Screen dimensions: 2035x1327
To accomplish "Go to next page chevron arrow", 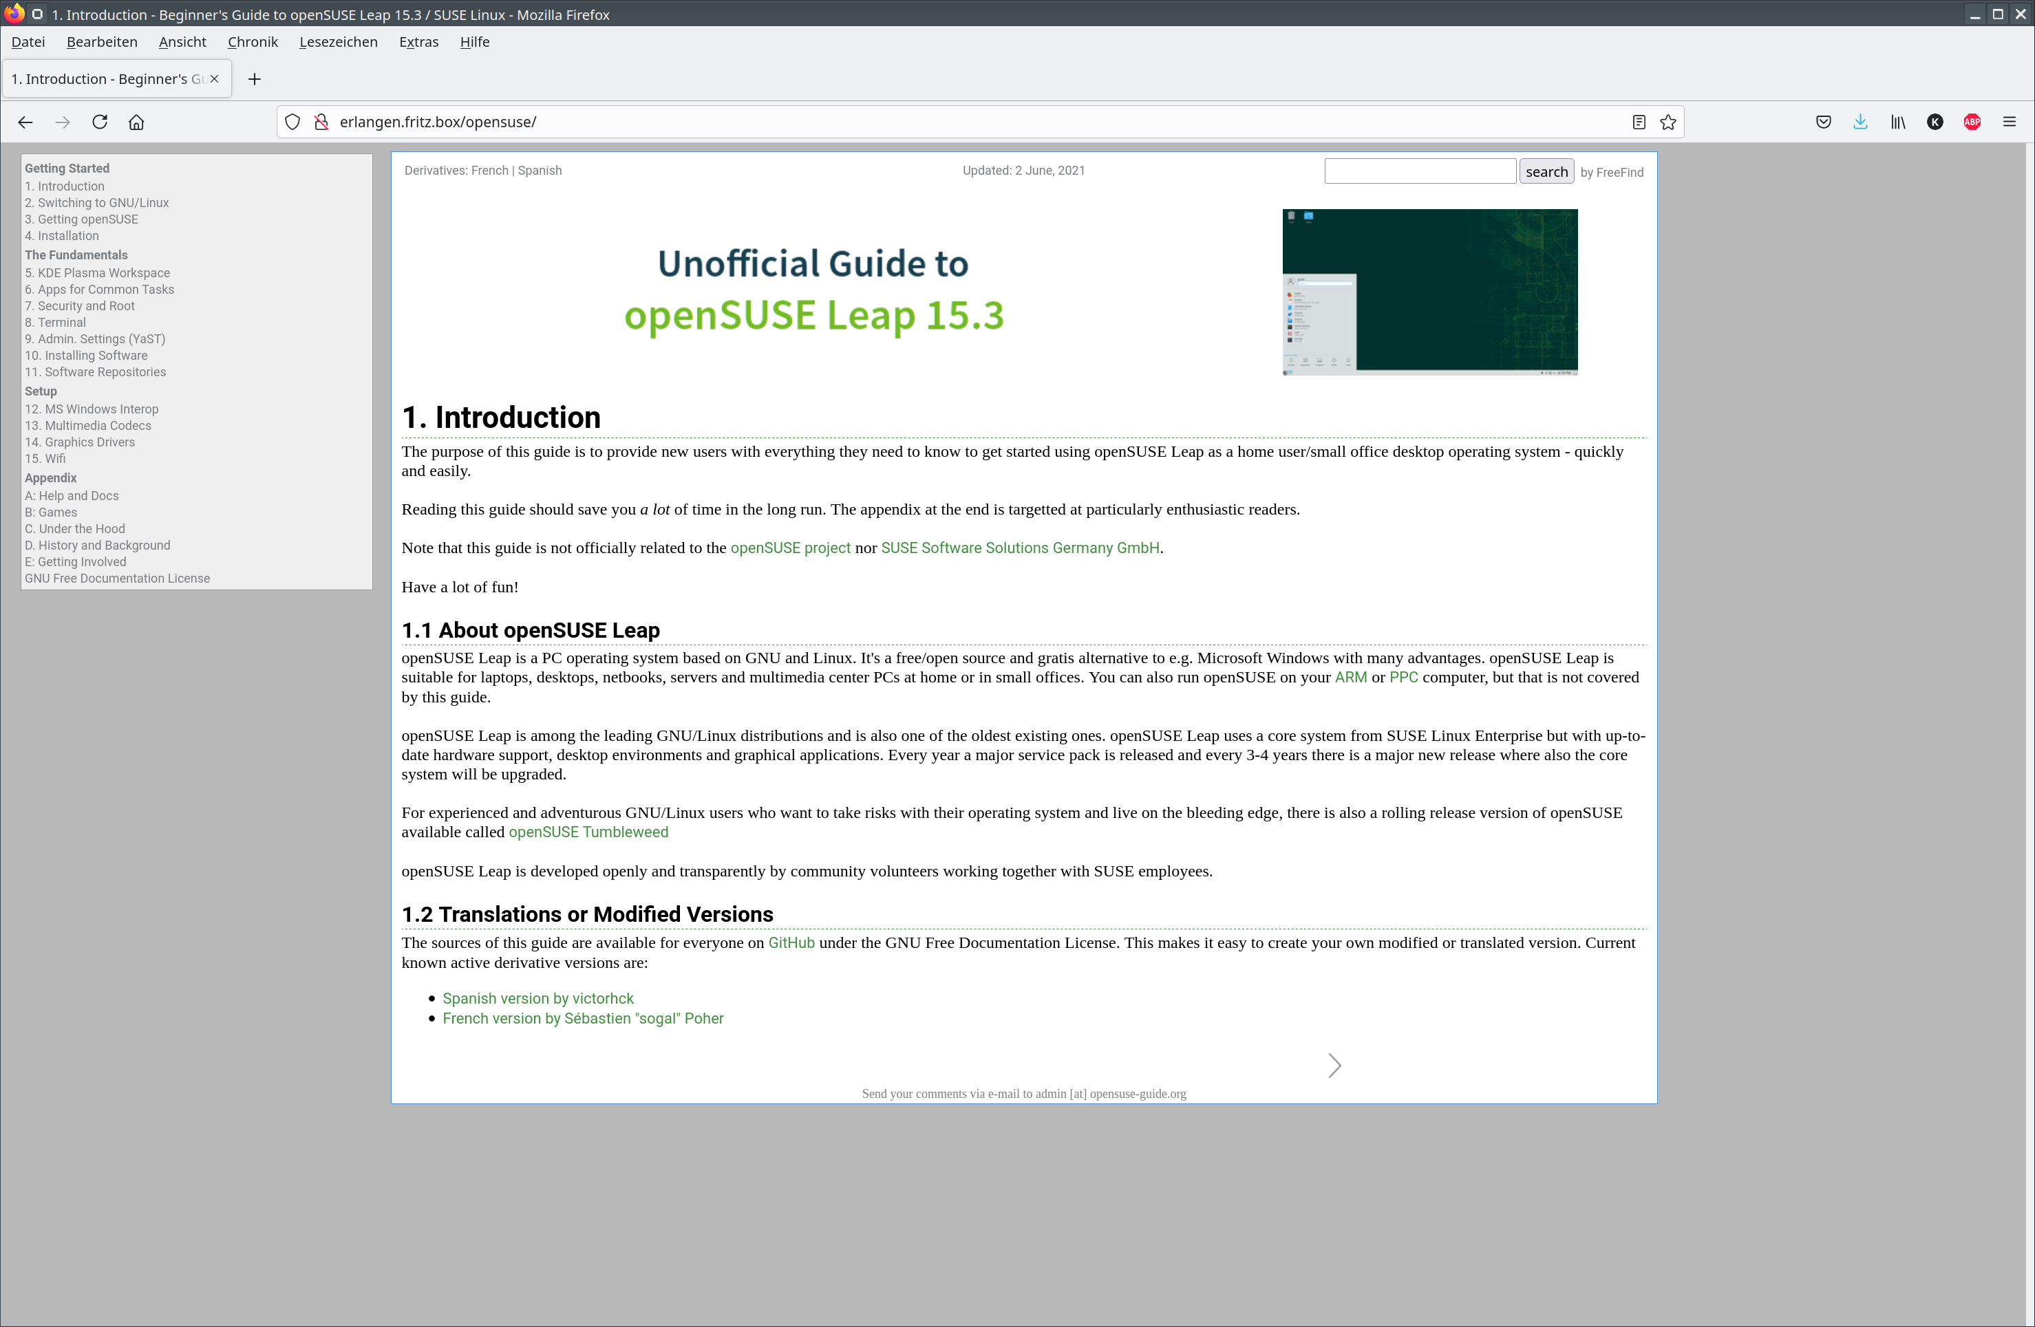I will (1334, 1066).
